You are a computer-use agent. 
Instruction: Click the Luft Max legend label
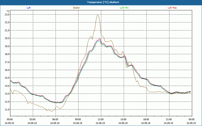[x=172, y=8]
